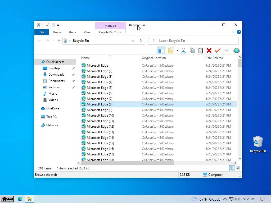
Task: Launch Microsoft Edge from taskbar
Action: (20, 199)
